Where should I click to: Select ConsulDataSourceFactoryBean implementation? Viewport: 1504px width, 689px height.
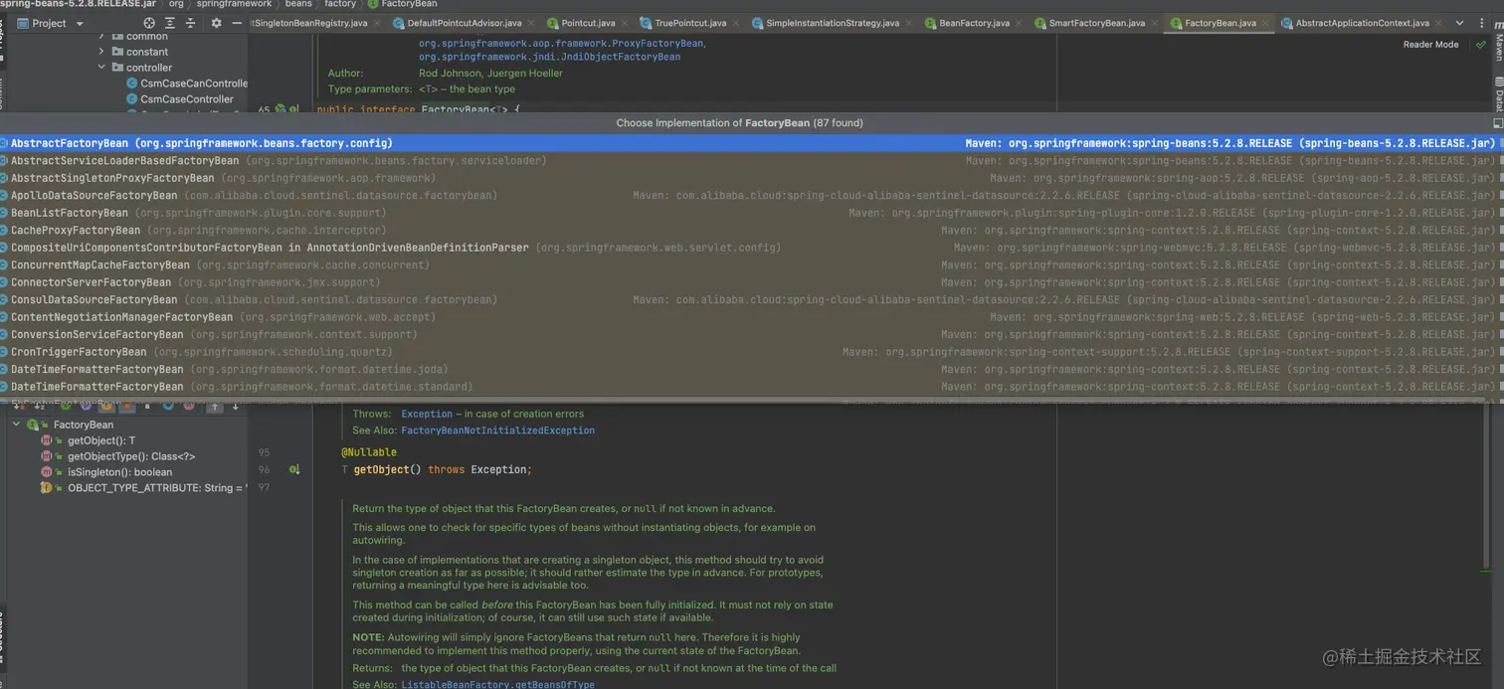752,300
